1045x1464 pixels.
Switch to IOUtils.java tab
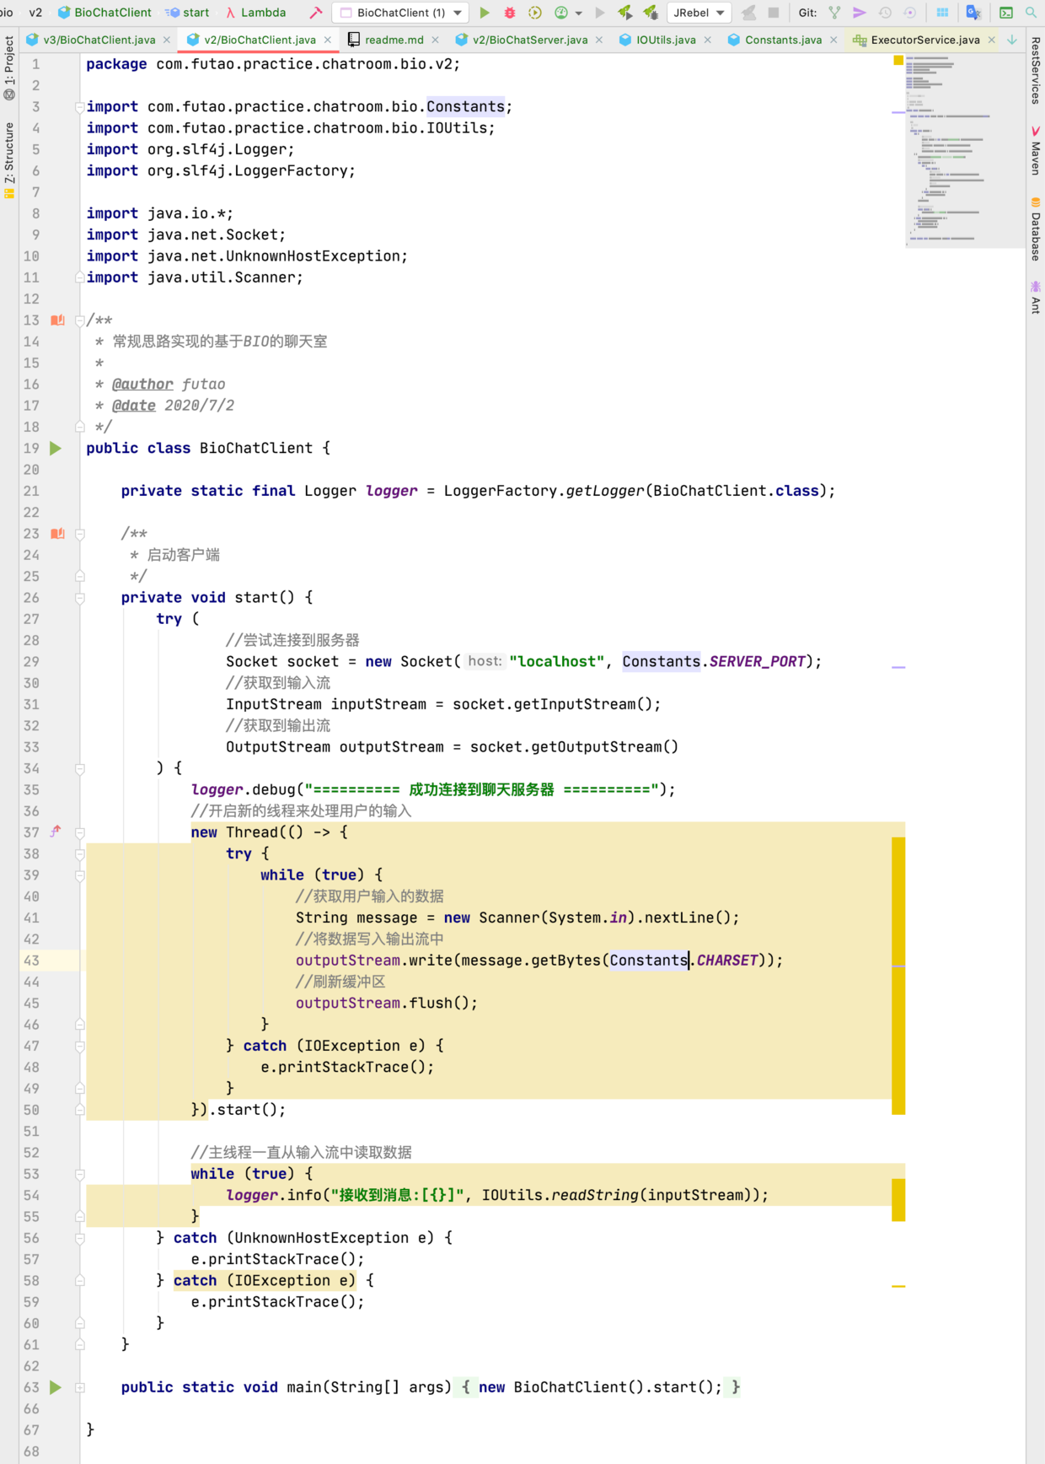pos(666,40)
